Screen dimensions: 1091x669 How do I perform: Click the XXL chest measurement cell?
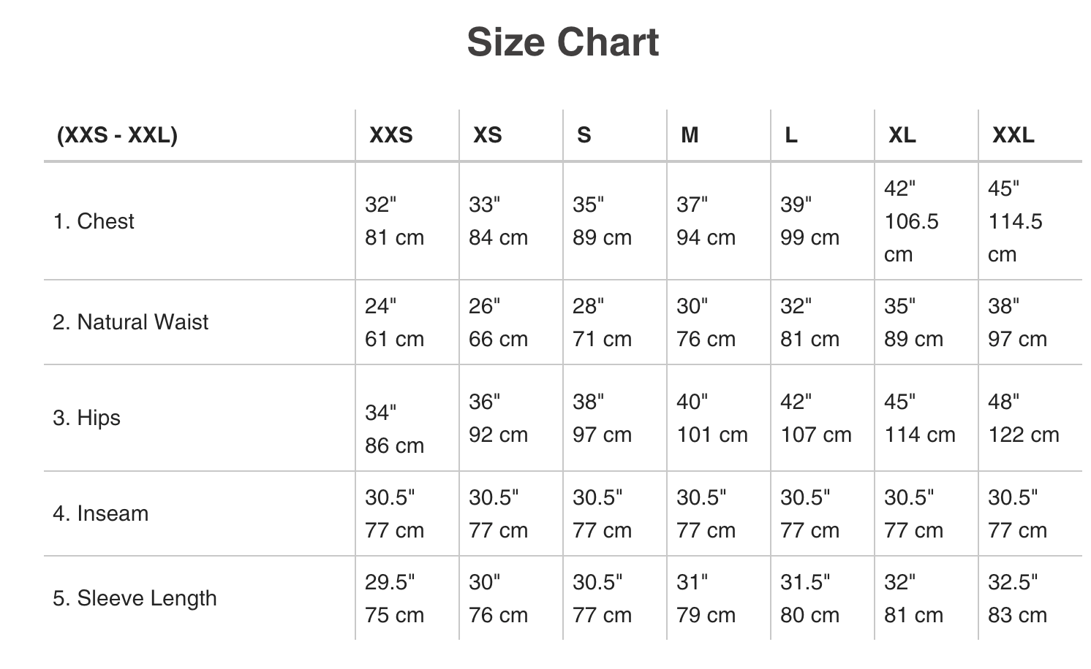coord(1015,221)
